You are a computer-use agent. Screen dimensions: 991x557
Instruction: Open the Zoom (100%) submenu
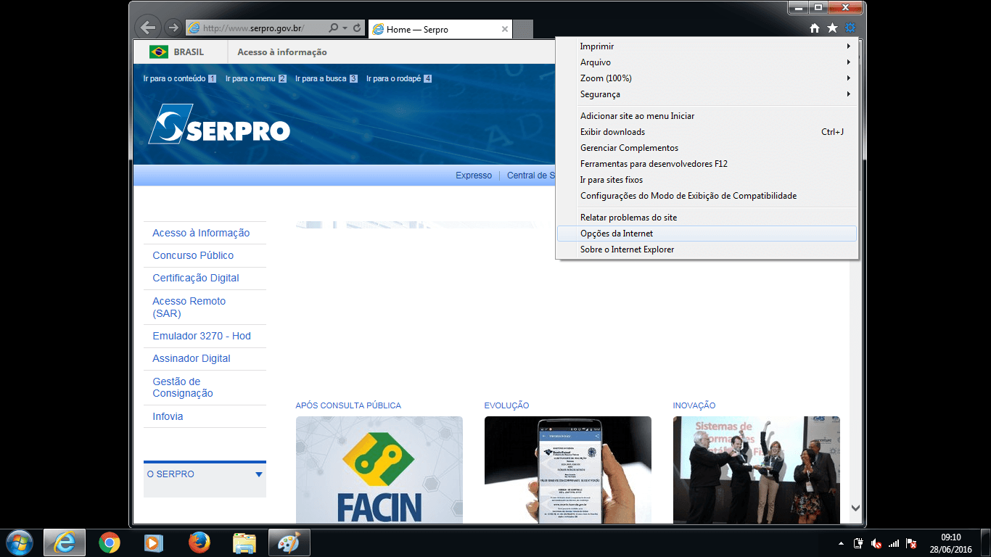pyautogui.click(x=707, y=78)
